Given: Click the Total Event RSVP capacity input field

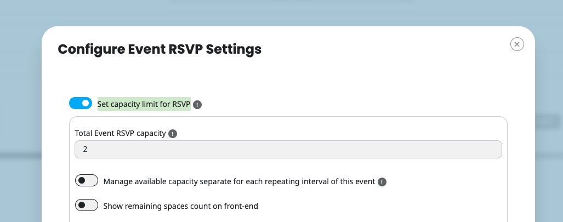Looking at the screenshot, I should [288, 150].
